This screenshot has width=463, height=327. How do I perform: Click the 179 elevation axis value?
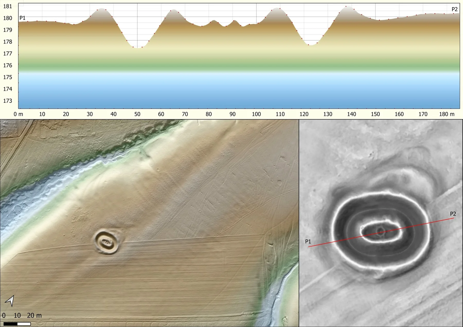click(x=8, y=30)
